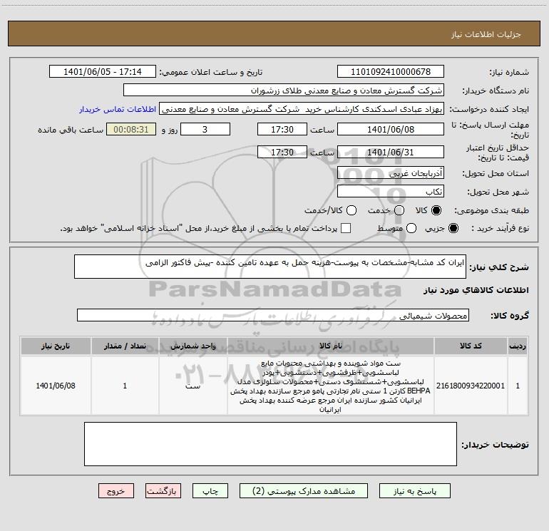Click the بازگشت back button

[x=163, y=491]
